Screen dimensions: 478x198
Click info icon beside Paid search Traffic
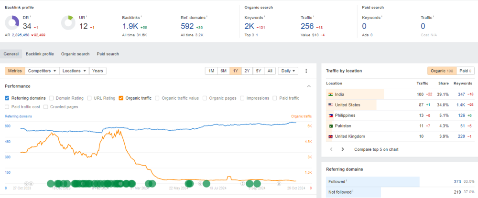[434, 17]
